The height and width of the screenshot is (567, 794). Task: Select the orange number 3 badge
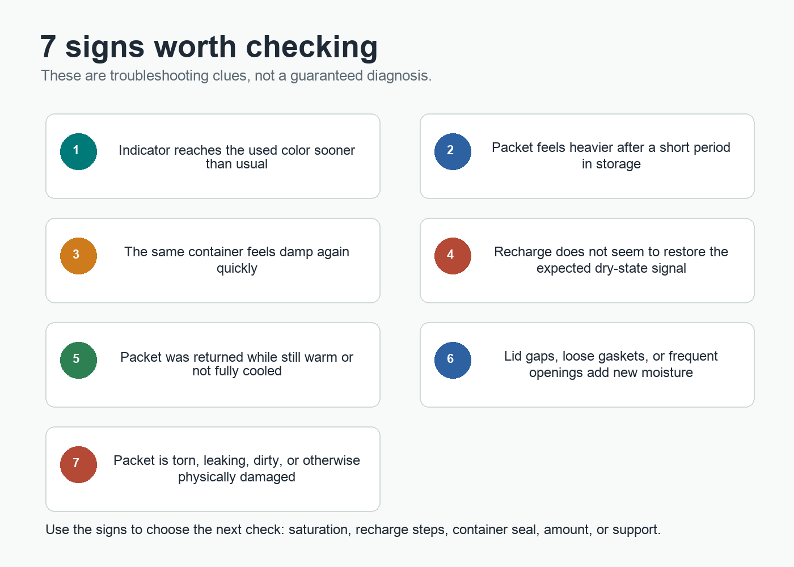(x=78, y=256)
